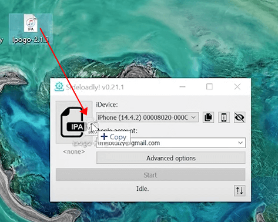This screenshot has width=278, height=222.
Task: Minimize the Sideloadly window
Action: 182,87
